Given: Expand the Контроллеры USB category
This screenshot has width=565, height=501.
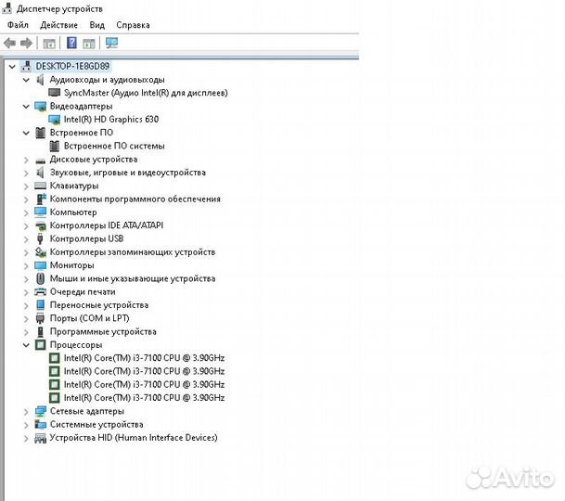Looking at the screenshot, I should point(26,239).
